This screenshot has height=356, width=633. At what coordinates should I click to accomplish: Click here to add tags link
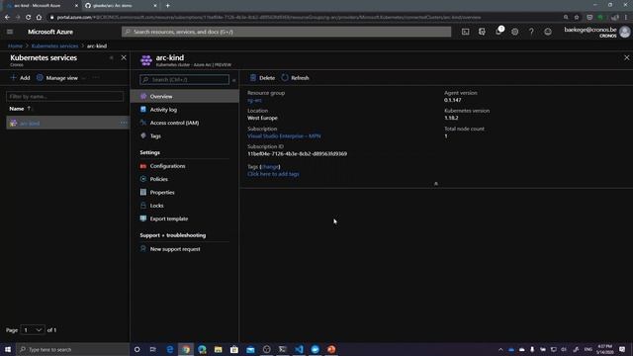coord(273,174)
